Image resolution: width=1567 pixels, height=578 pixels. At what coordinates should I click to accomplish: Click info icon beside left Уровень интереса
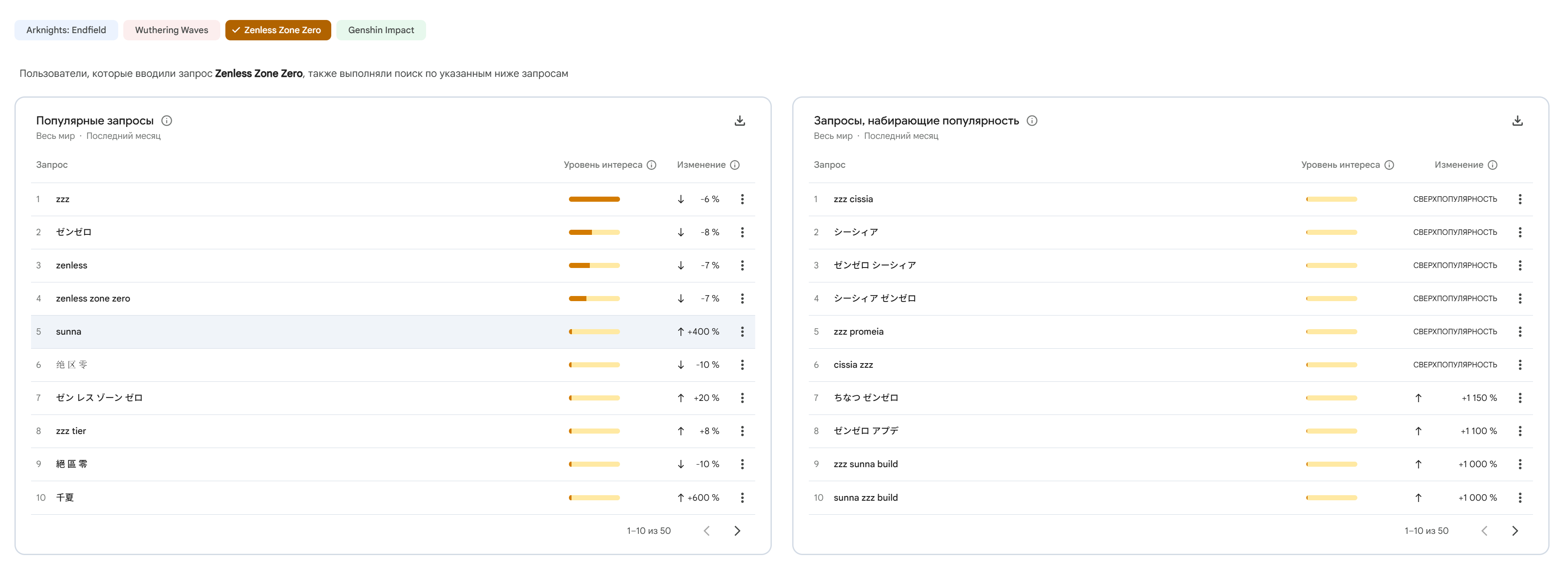click(651, 165)
